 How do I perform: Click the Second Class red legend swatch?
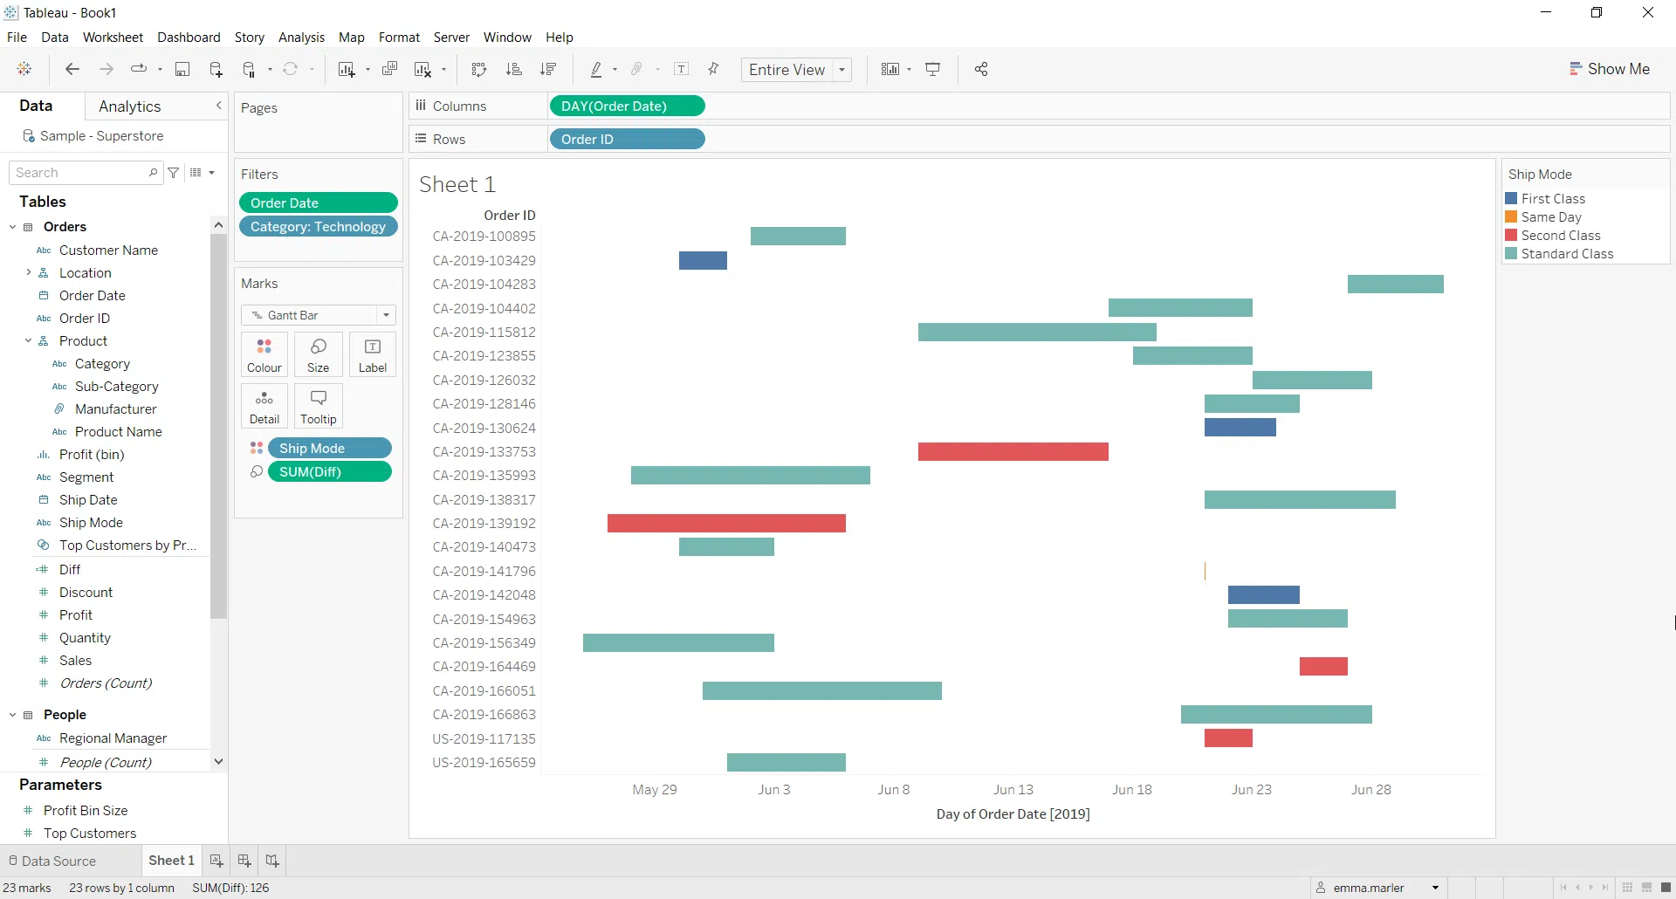click(1513, 235)
